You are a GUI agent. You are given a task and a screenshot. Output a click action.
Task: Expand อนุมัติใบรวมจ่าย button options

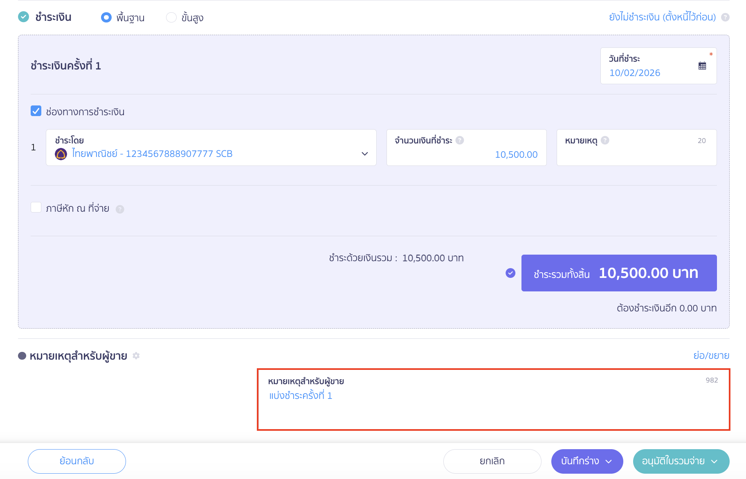[x=715, y=461]
